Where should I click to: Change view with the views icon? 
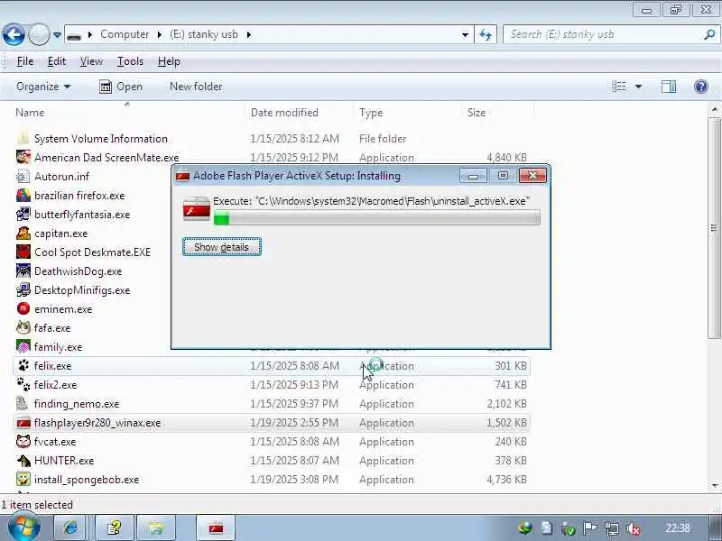click(619, 87)
